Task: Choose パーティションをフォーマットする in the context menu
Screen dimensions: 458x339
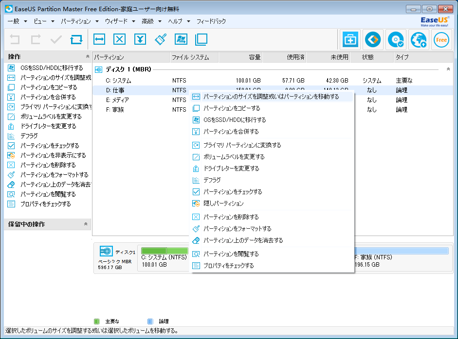Action: [272, 229]
